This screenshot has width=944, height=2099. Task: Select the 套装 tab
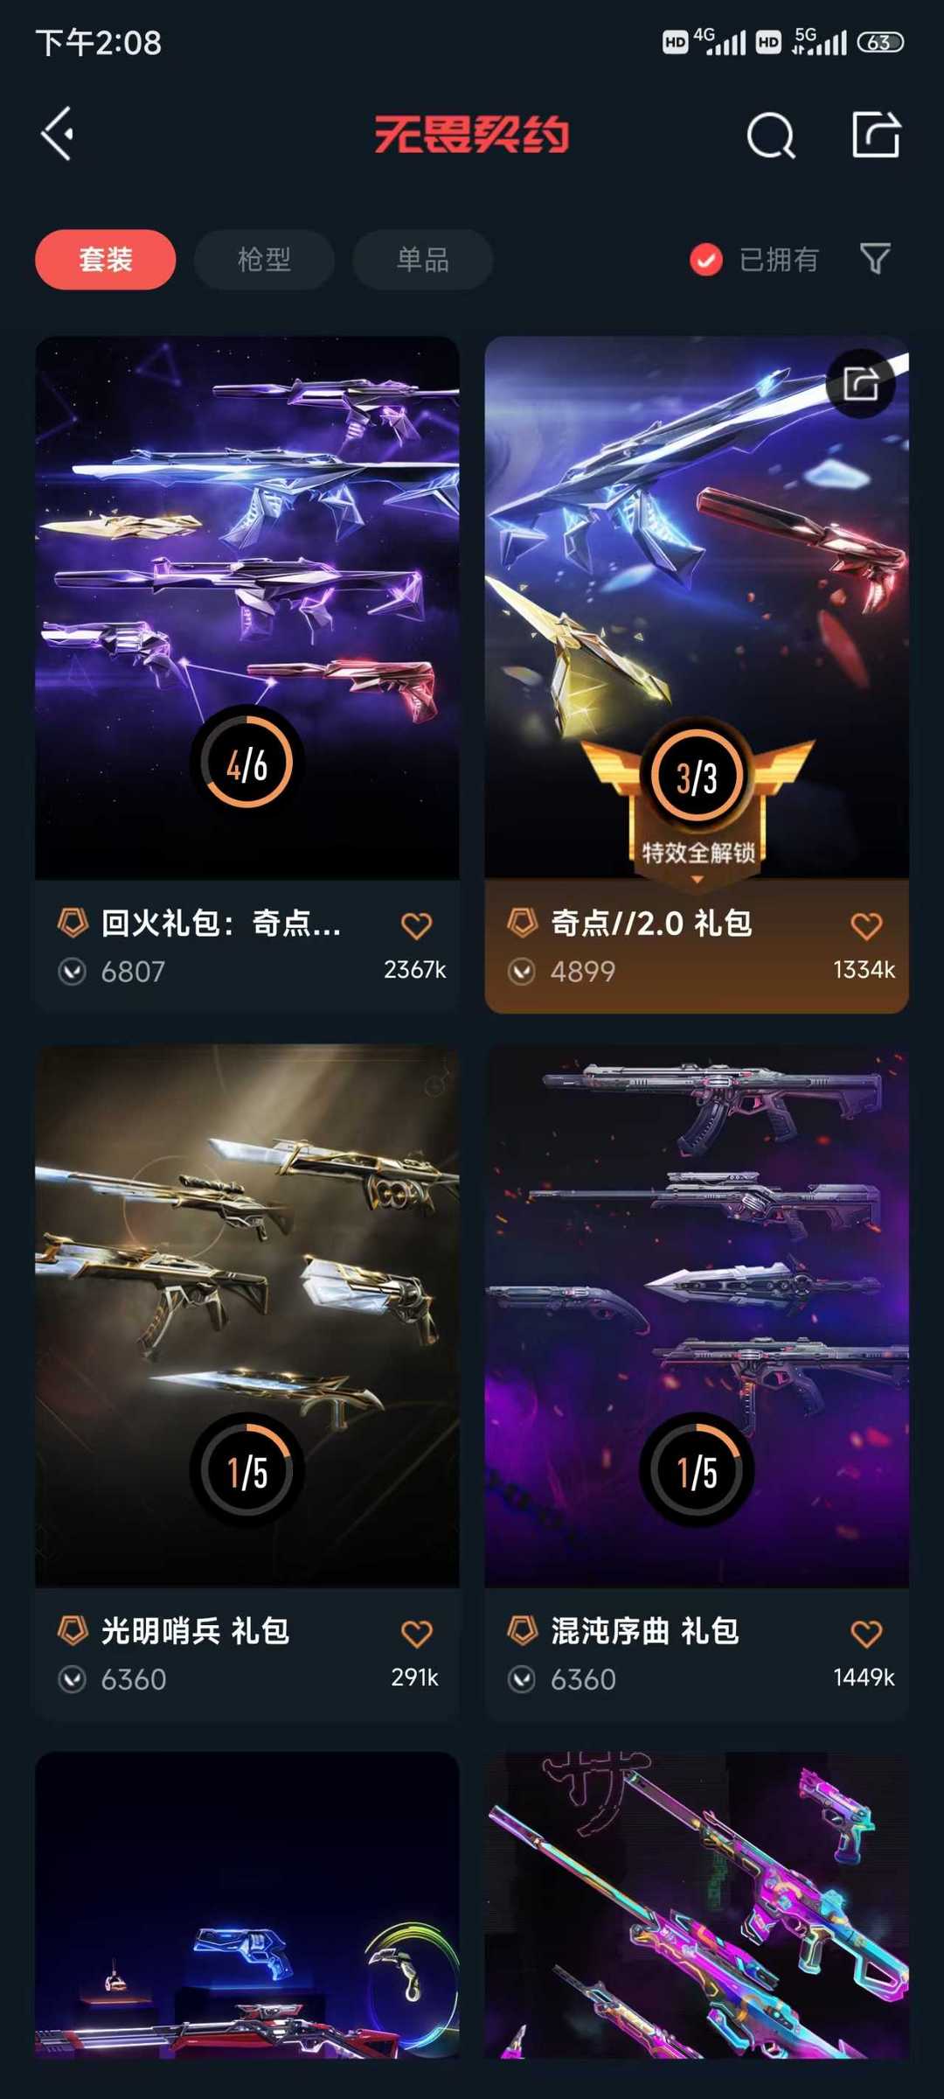[x=106, y=260]
